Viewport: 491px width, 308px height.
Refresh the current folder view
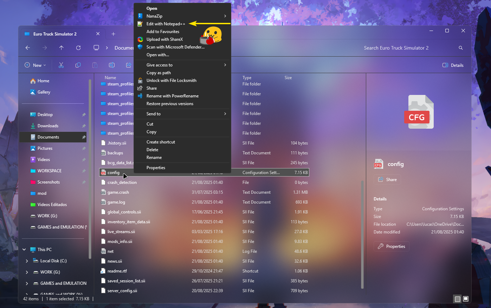coord(78,48)
